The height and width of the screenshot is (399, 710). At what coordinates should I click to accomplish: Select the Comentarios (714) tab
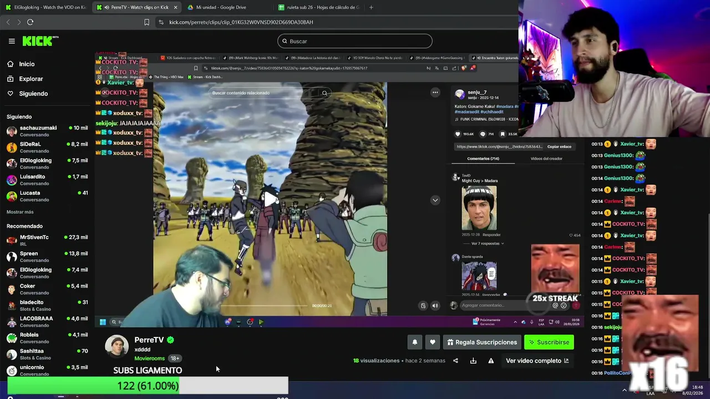[x=483, y=158]
